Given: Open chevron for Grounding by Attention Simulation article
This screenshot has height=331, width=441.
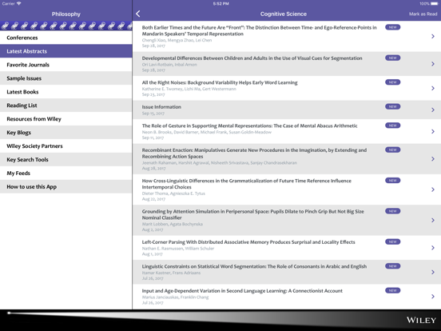Looking at the screenshot, I should (433, 220).
